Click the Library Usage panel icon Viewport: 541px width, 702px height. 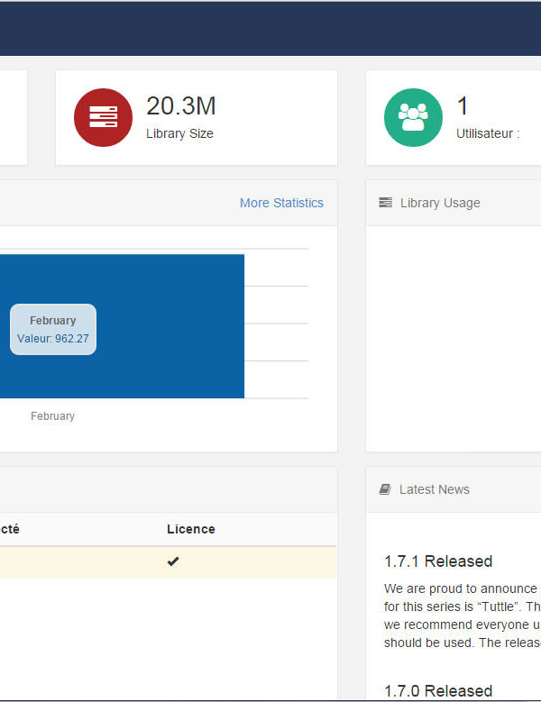pos(386,203)
